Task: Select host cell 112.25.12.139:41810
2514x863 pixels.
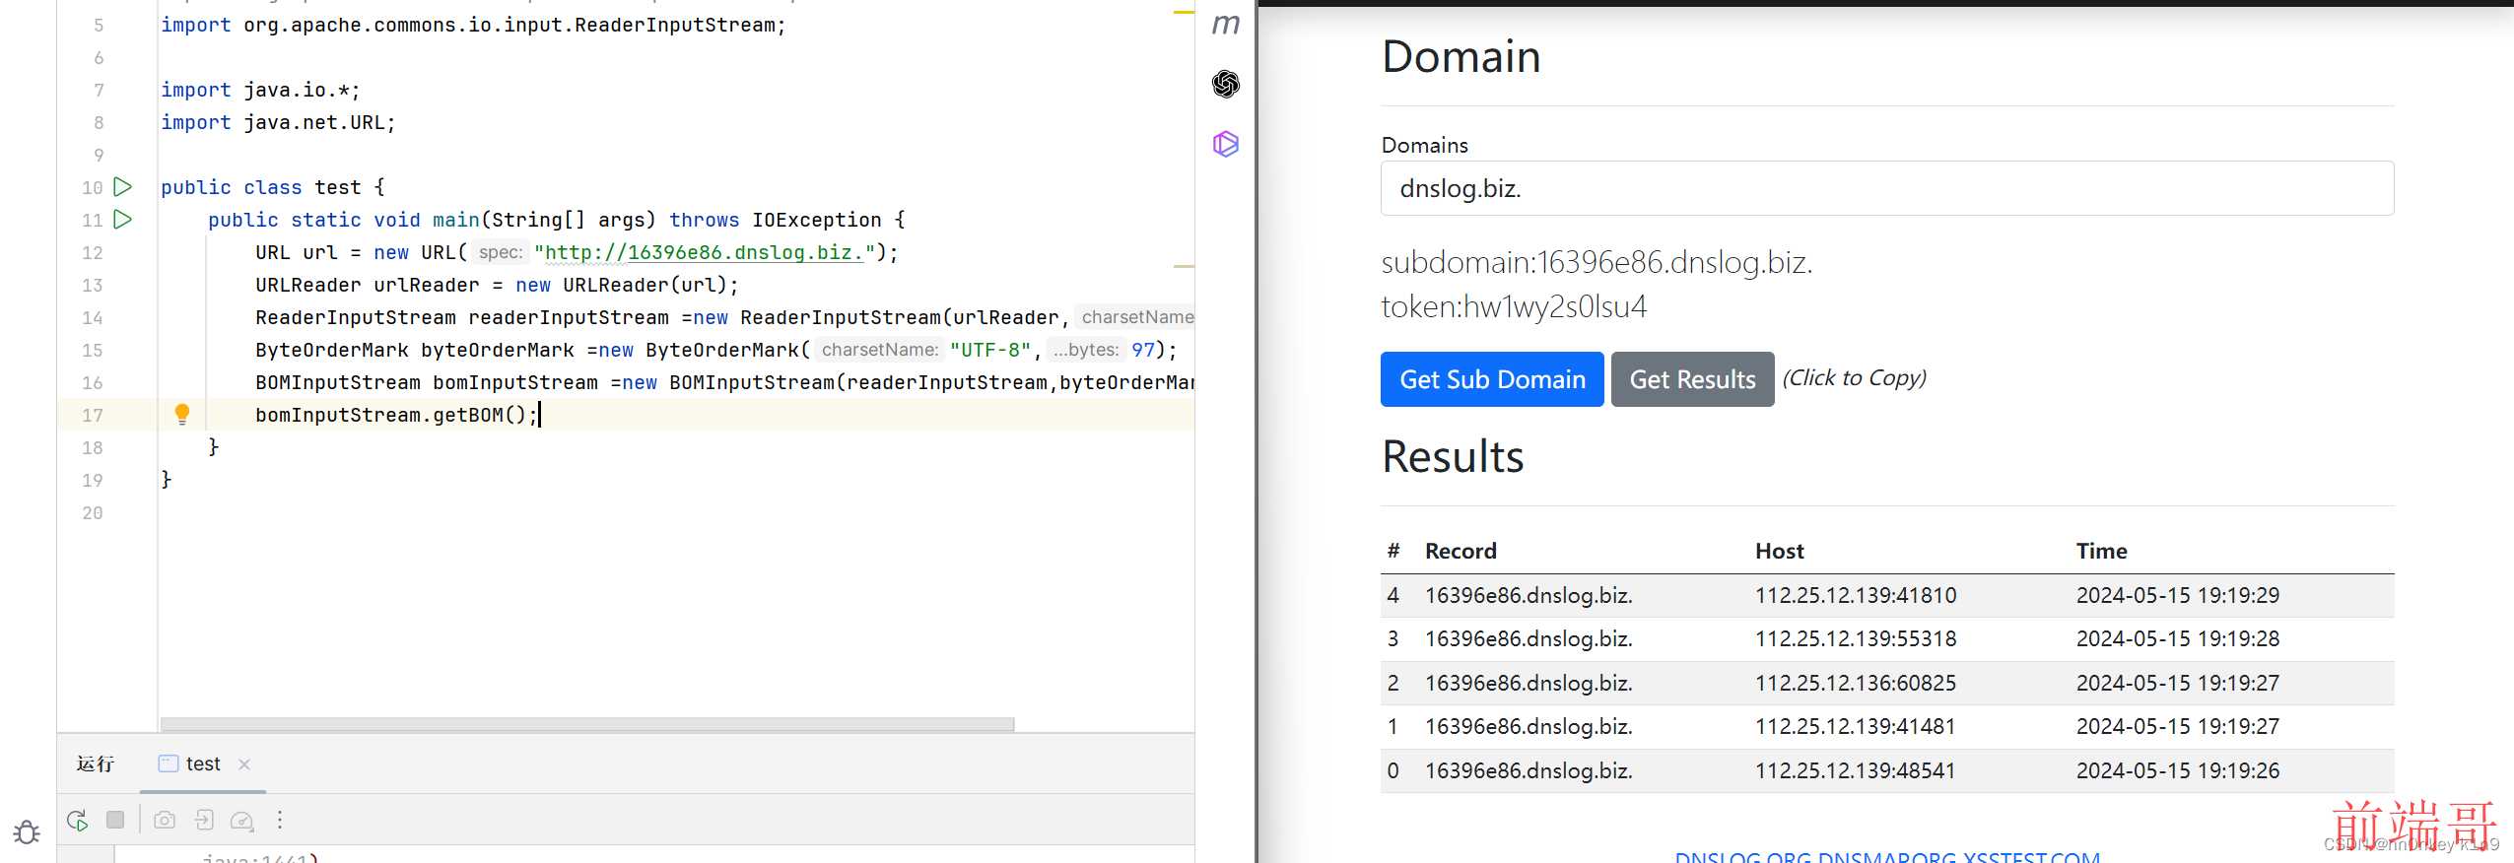Action: pyautogui.click(x=1856, y=595)
